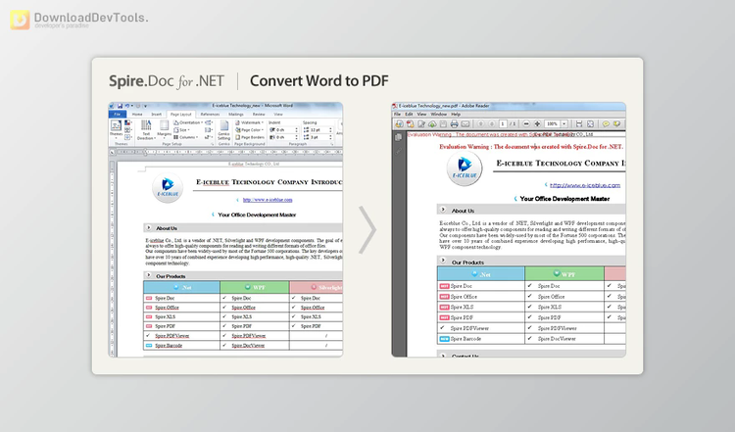Click the create PDF icon in Adobe Reader toolbar
The width and height of the screenshot is (735, 432).
[x=411, y=123]
